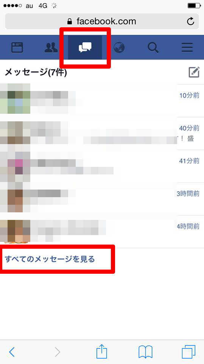Open the Friend Requests icon
The image size is (204, 364).
51,48
